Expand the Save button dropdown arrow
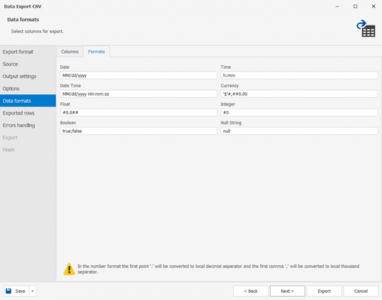The width and height of the screenshot is (382, 300). (x=32, y=291)
